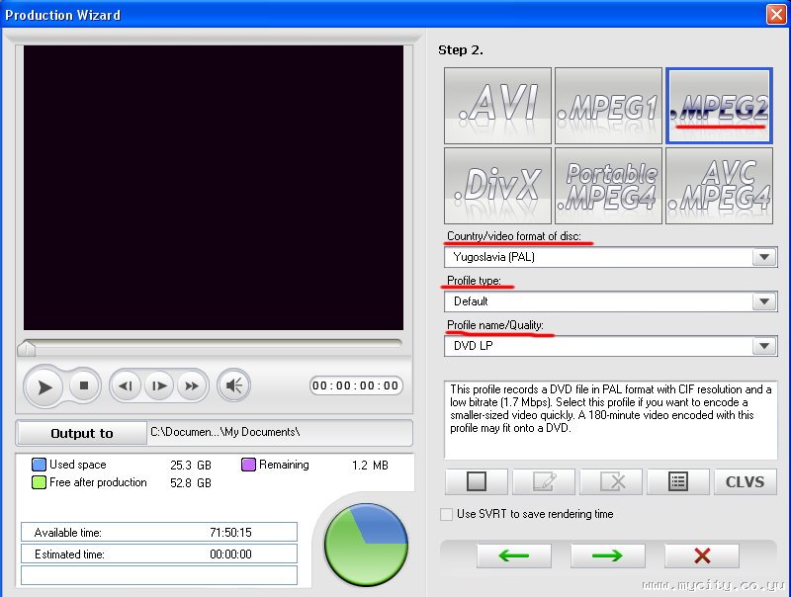The image size is (791, 597).
Task: Choose the AVC .MPEG4 format
Action: [719, 185]
